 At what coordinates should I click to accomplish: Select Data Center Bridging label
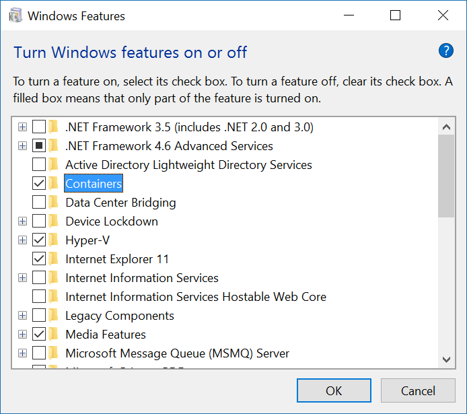[x=120, y=202]
